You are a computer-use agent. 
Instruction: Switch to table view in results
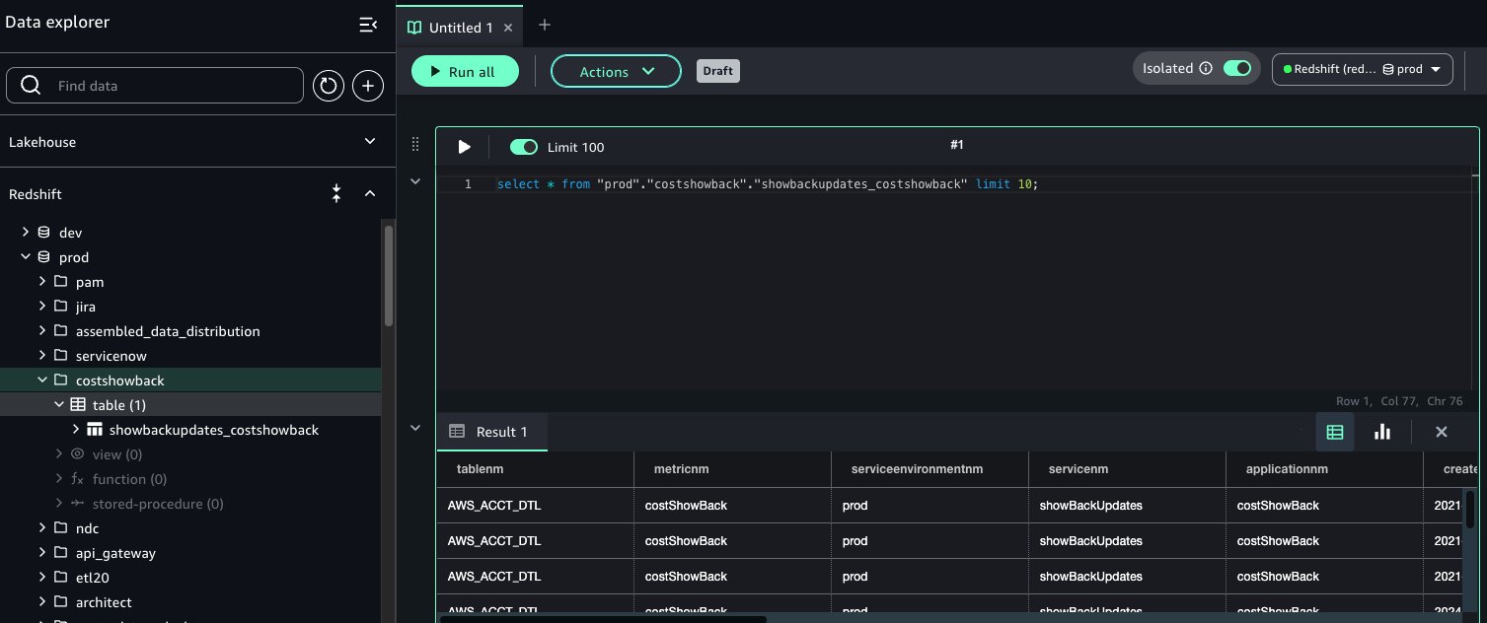(x=1335, y=432)
